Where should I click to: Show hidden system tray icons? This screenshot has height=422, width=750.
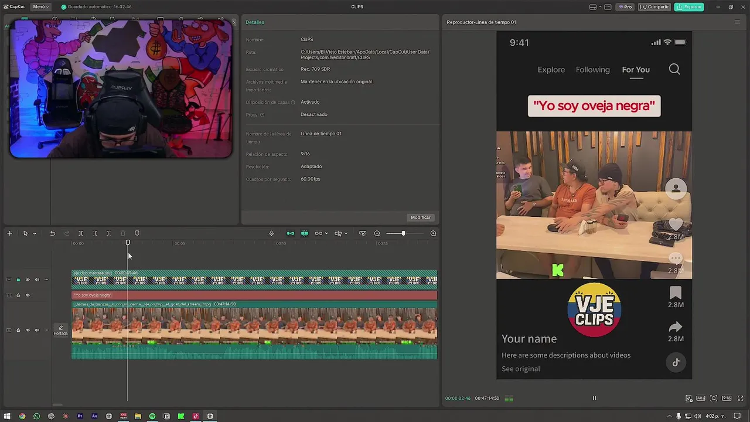click(670, 416)
